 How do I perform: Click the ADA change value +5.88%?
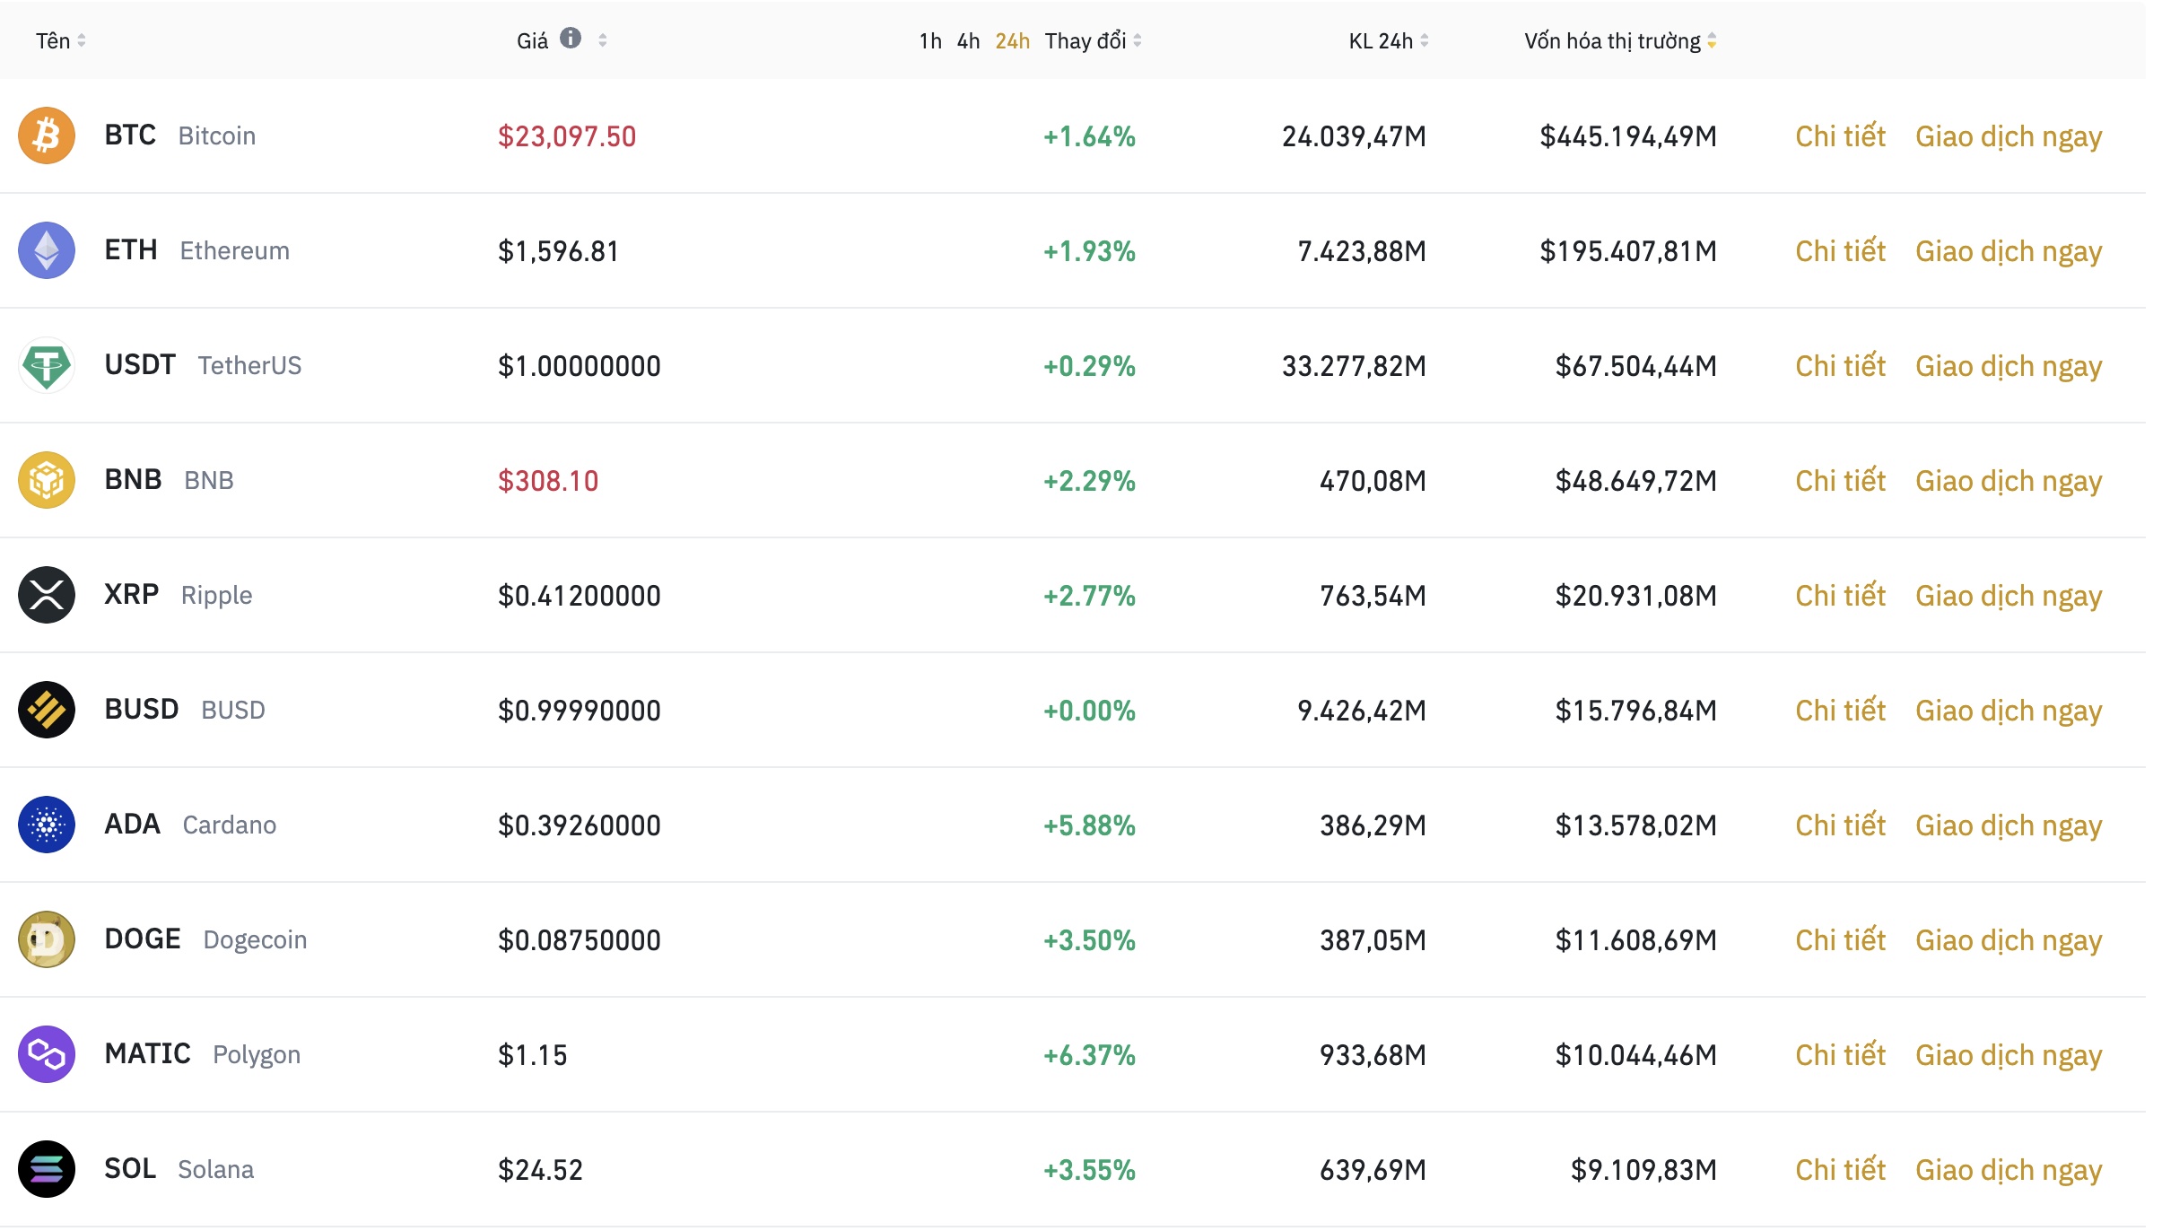point(1089,825)
